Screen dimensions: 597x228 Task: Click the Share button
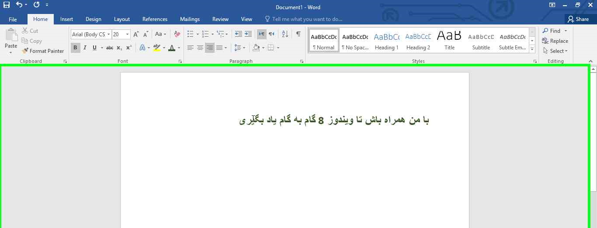click(x=578, y=19)
